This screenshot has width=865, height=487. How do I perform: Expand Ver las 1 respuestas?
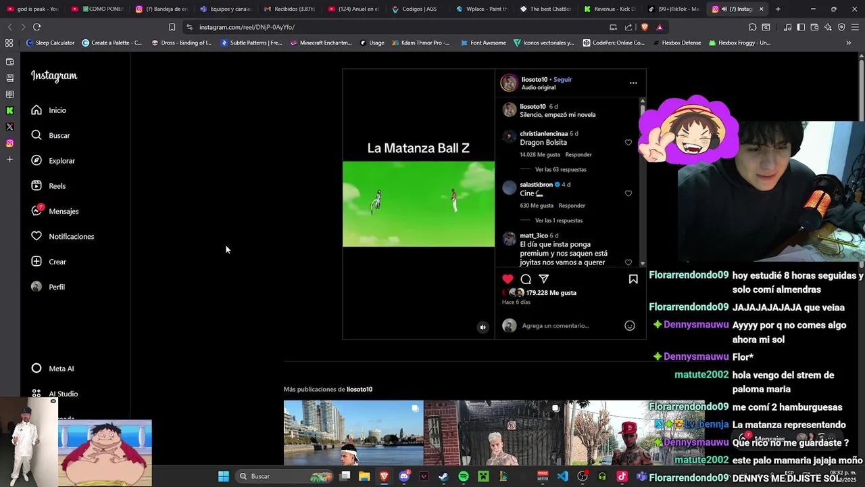click(x=559, y=221)
